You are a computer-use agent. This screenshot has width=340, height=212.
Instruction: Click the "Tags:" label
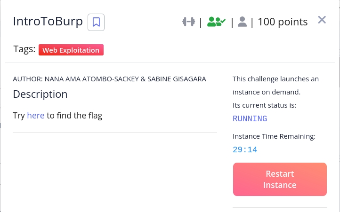(24, 50)
